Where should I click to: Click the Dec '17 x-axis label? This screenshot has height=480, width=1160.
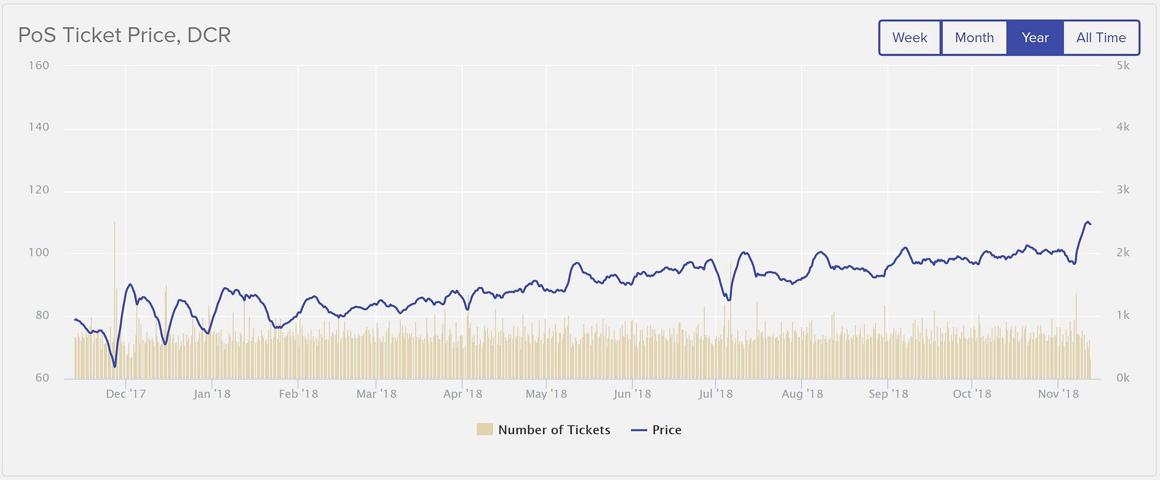coord(126,394)
